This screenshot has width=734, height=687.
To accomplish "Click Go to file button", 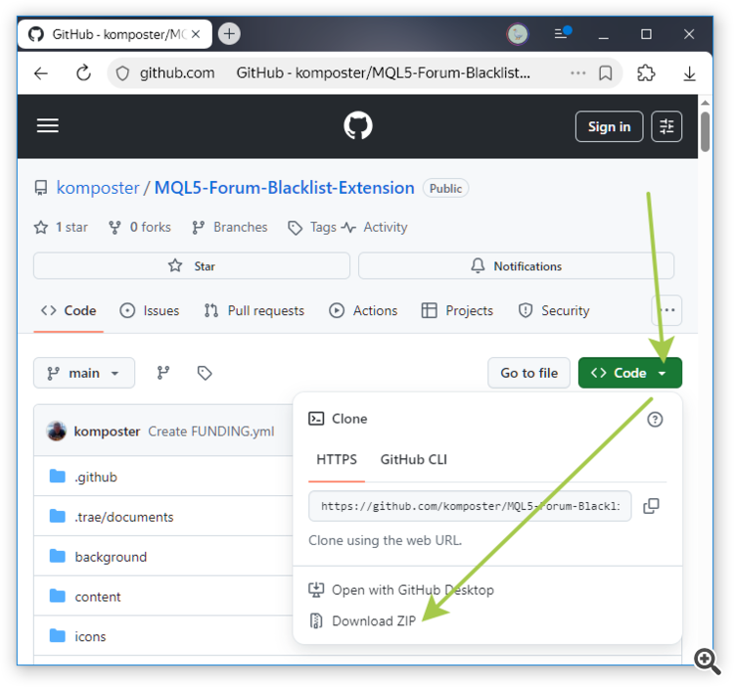I will tap(528, 373).
